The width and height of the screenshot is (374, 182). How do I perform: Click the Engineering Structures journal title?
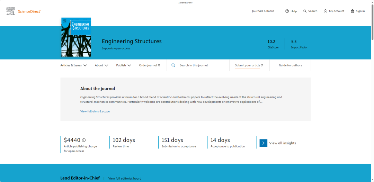click(132, 41)
